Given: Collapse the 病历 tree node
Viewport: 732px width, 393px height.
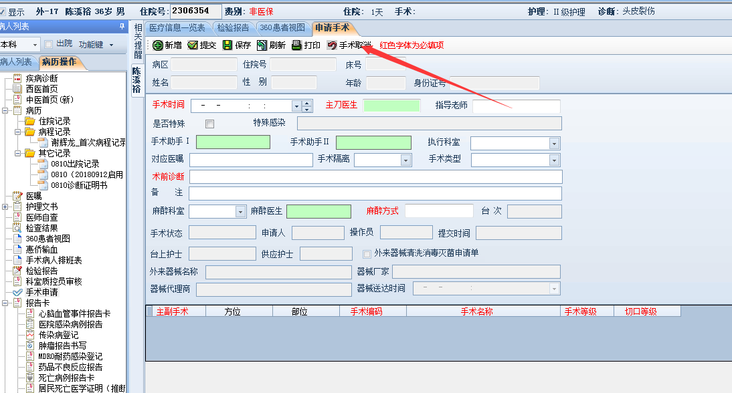Looking at the screenshot, I should pyautogui.click(x=5, y=110).
